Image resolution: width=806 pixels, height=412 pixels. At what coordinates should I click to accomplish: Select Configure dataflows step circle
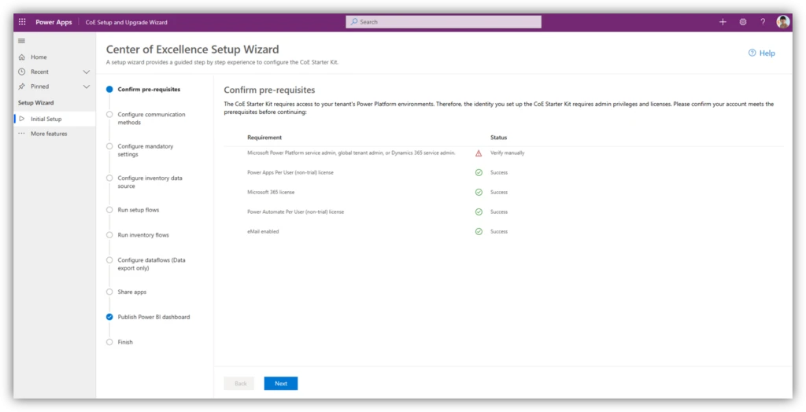(x=109, y=260)
